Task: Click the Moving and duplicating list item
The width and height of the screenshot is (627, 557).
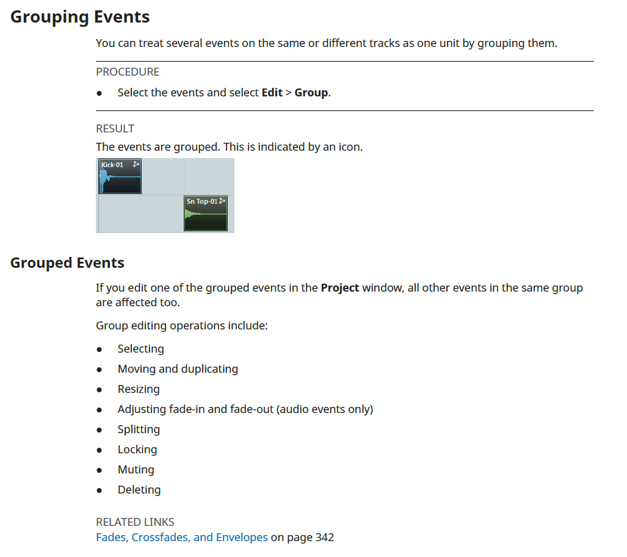Action: pyautogui.click(x=178, y=369)
